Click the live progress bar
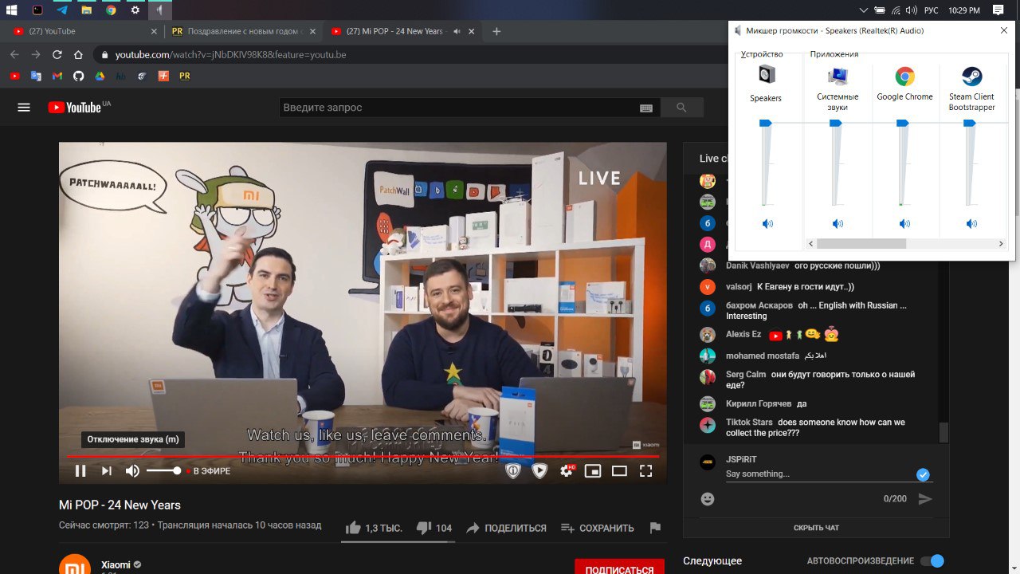Viewport: 1020px width, 574px height. pos(363,456)
